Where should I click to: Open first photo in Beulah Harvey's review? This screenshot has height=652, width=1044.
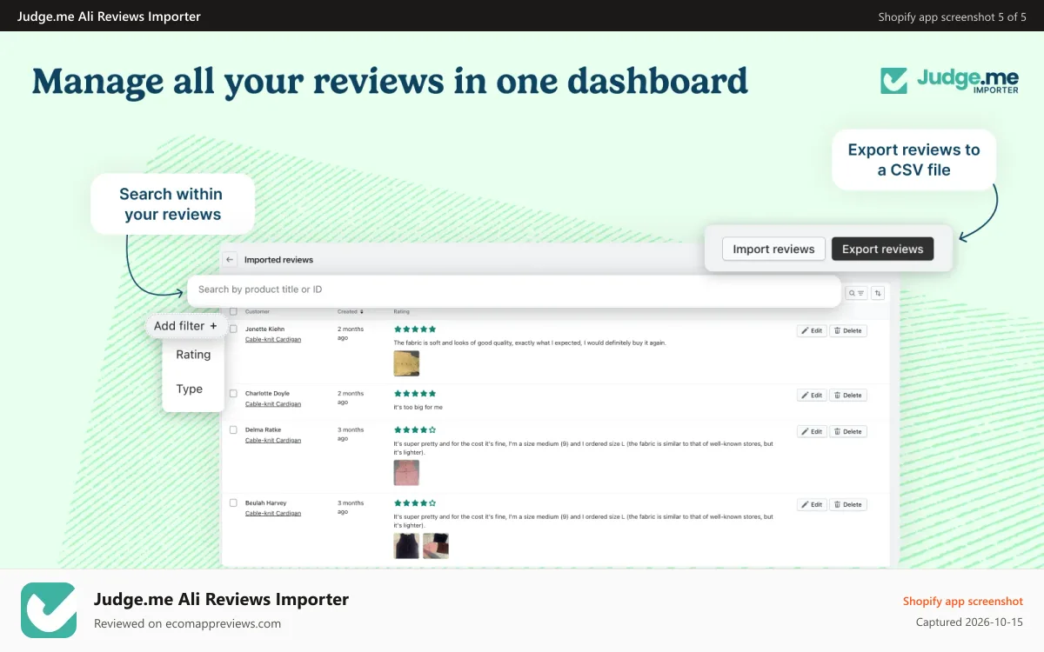click(x=406, y=546)
